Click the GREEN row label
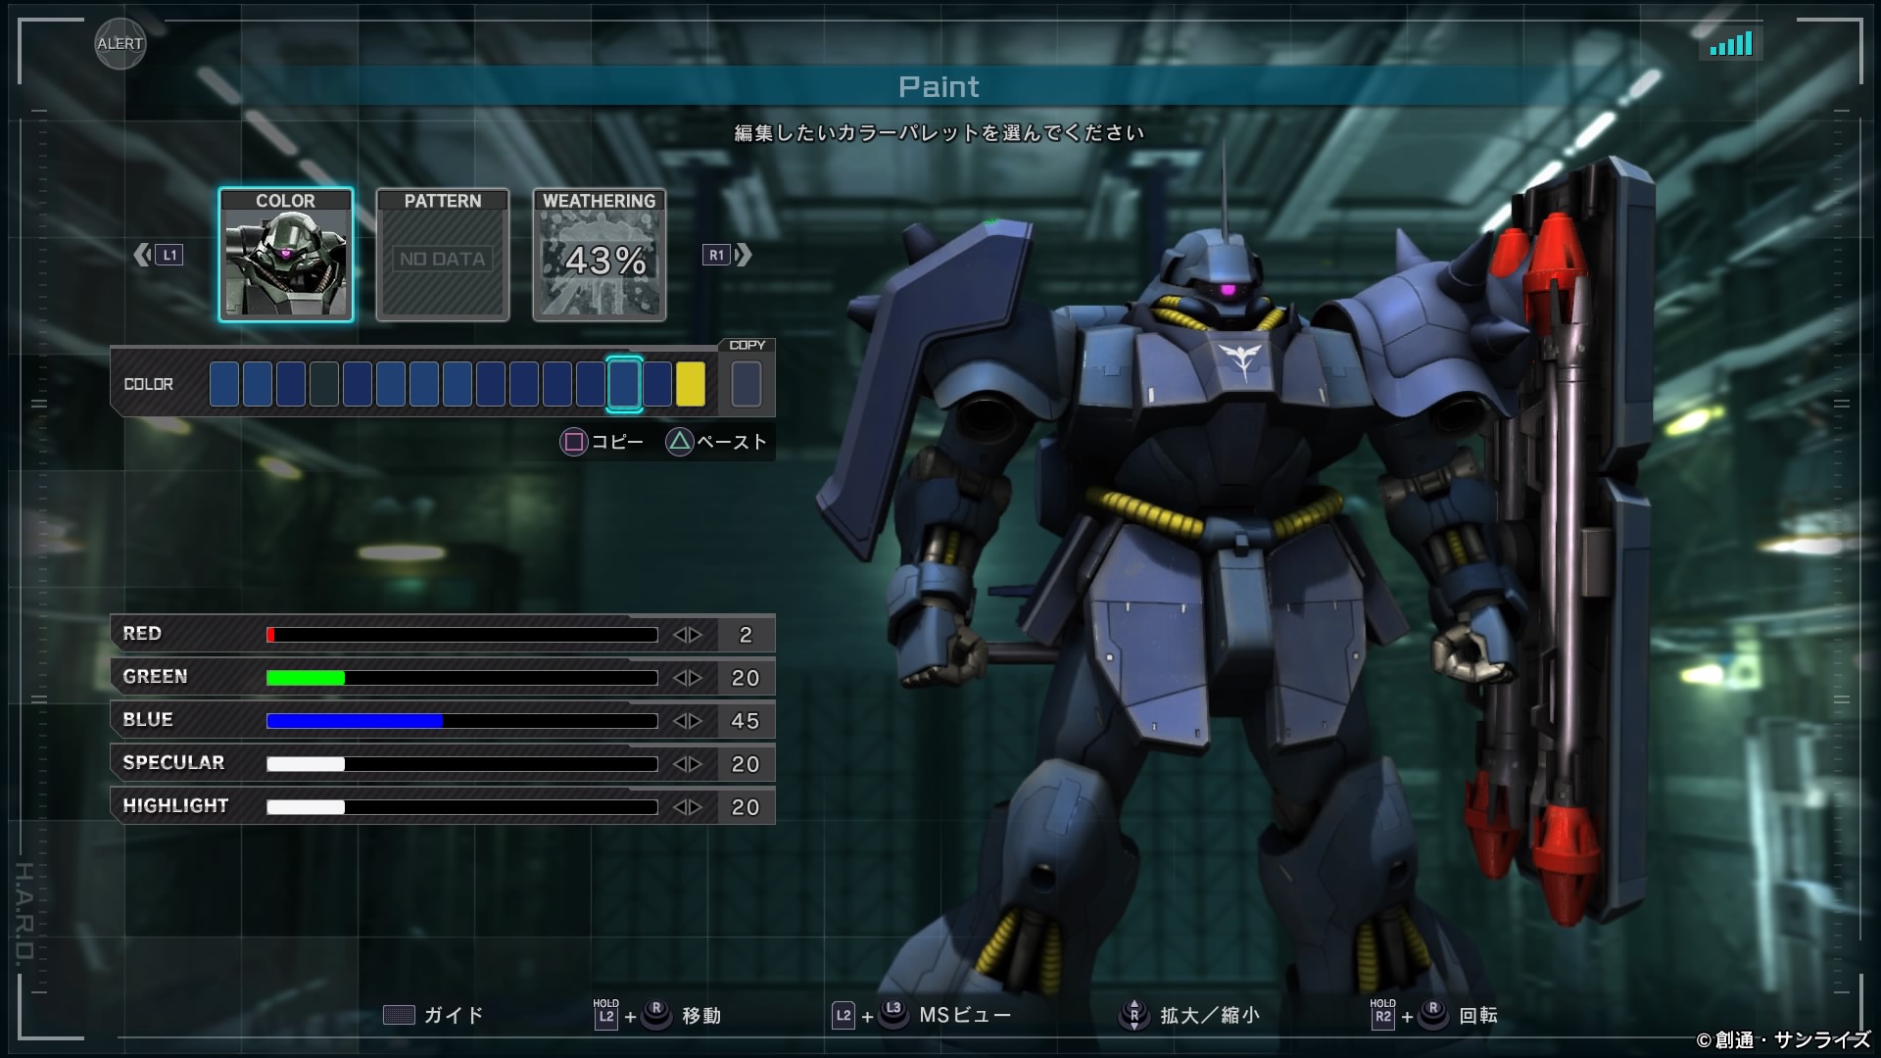Image resolution: width=1881 pixels, height=1058 pixels. tap(155, 677)
